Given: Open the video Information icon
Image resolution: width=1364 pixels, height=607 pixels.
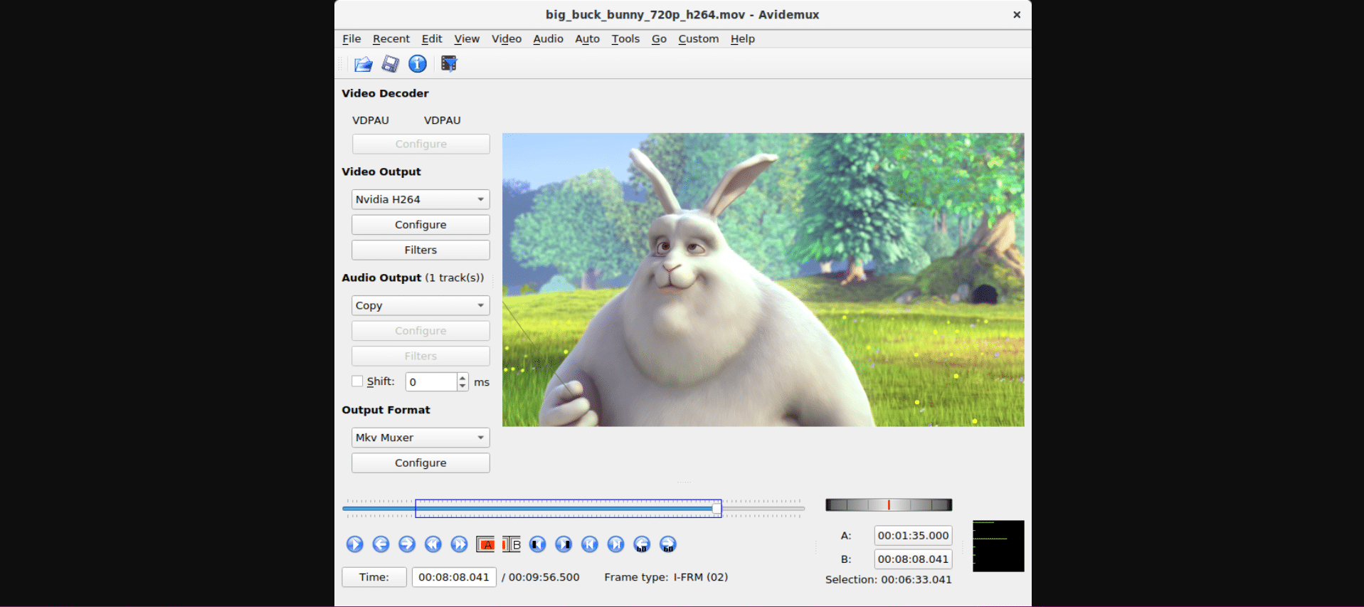Looking at the screenshot, I should point(418,64).
